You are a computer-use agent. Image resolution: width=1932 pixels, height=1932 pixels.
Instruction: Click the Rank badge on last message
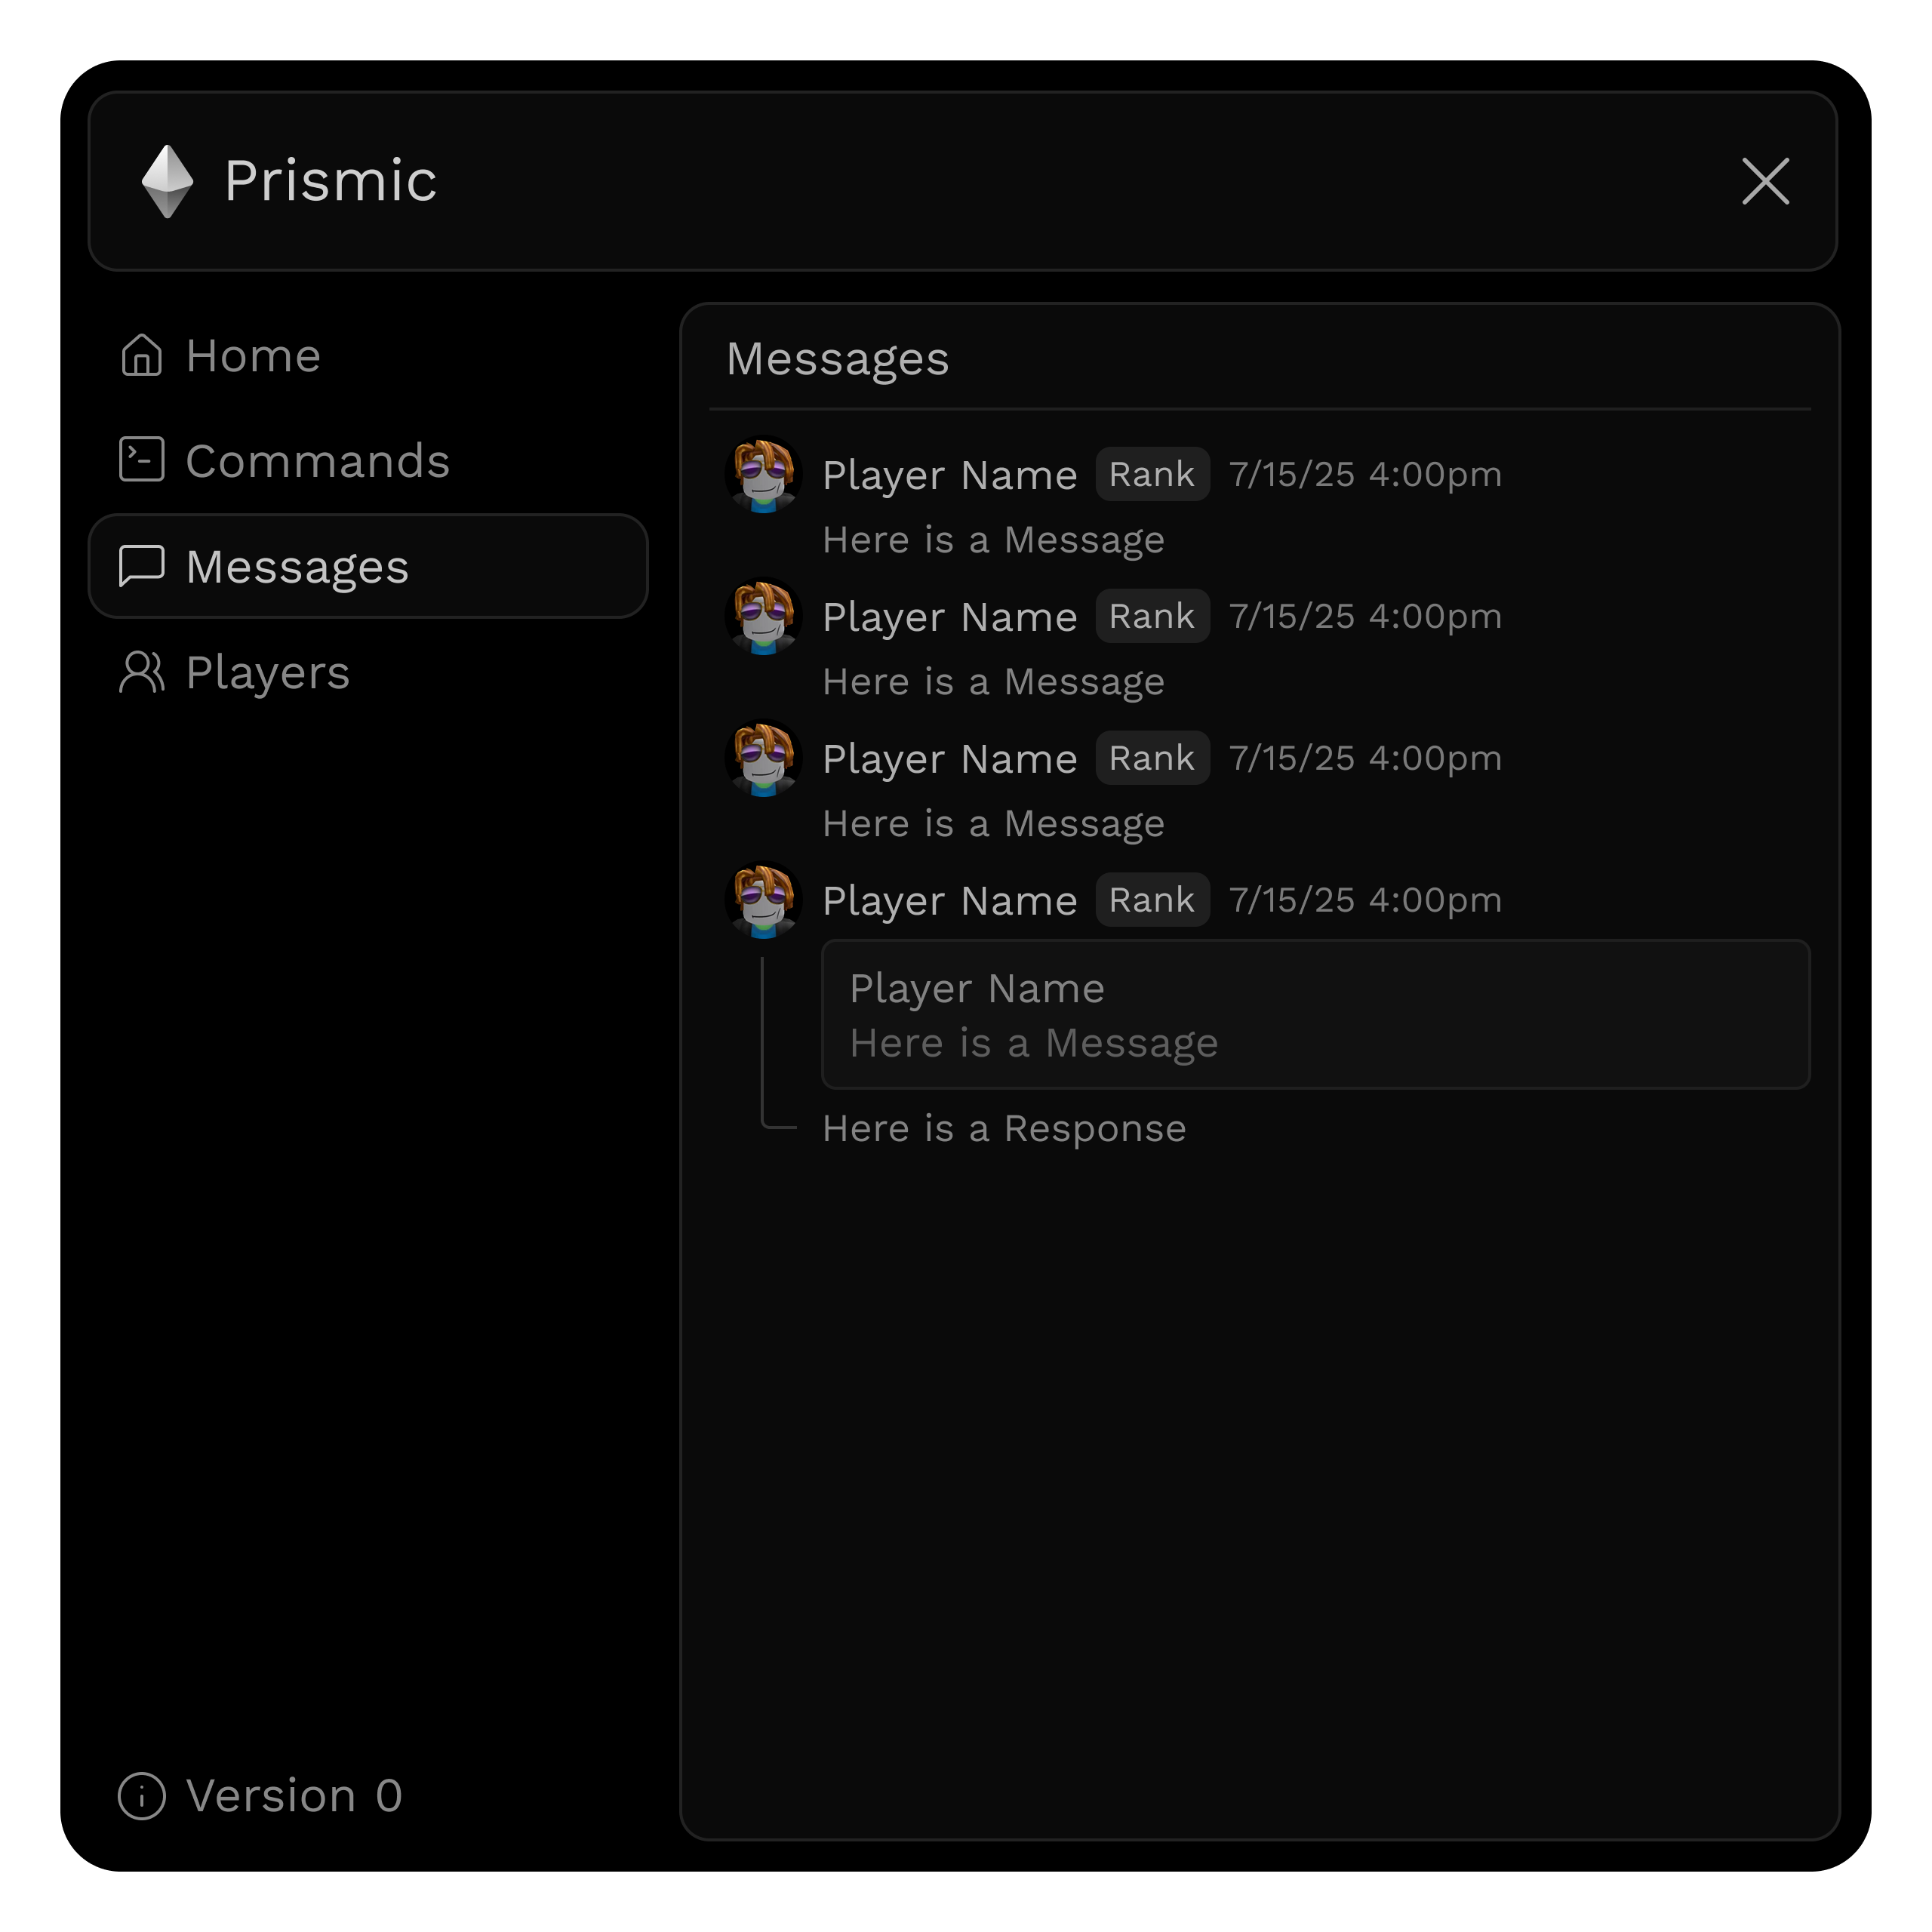pos(1152,900)
